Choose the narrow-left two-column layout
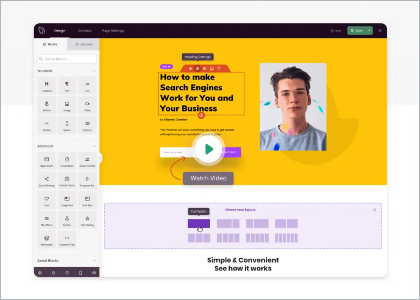Viewport: 420px width, 300px height. tap(257, 223)
